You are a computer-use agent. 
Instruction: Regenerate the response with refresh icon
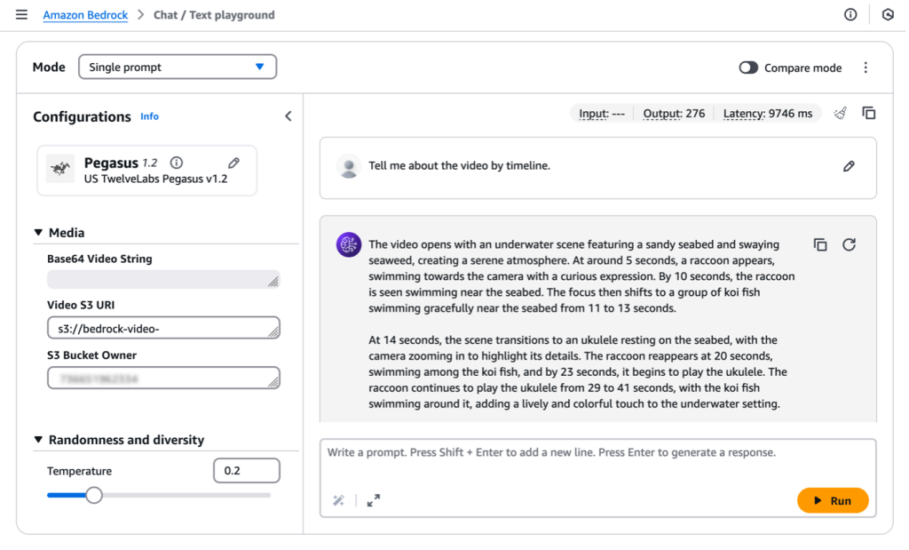pos(849,245)
